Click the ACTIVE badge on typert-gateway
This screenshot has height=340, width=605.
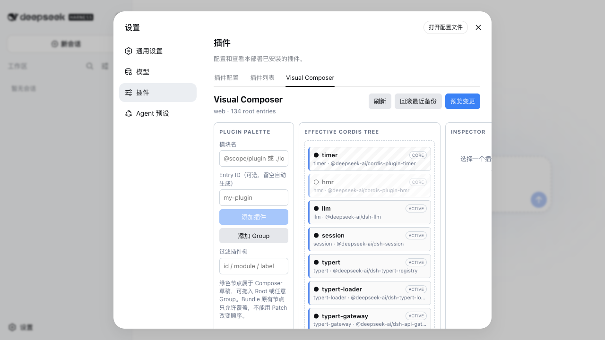[416, 316]
